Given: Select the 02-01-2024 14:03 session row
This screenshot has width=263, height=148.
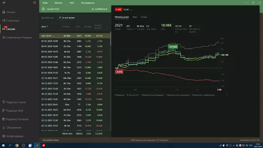Looking at the screenshot, I should tap(75, 67).
